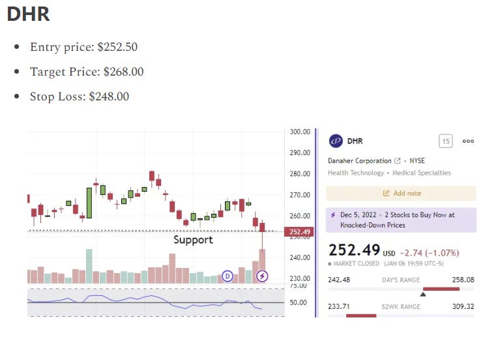Viewport: 502px width, 337px height.
Task: Click the Danaher DHR logo icon
Action: point(336,141)
